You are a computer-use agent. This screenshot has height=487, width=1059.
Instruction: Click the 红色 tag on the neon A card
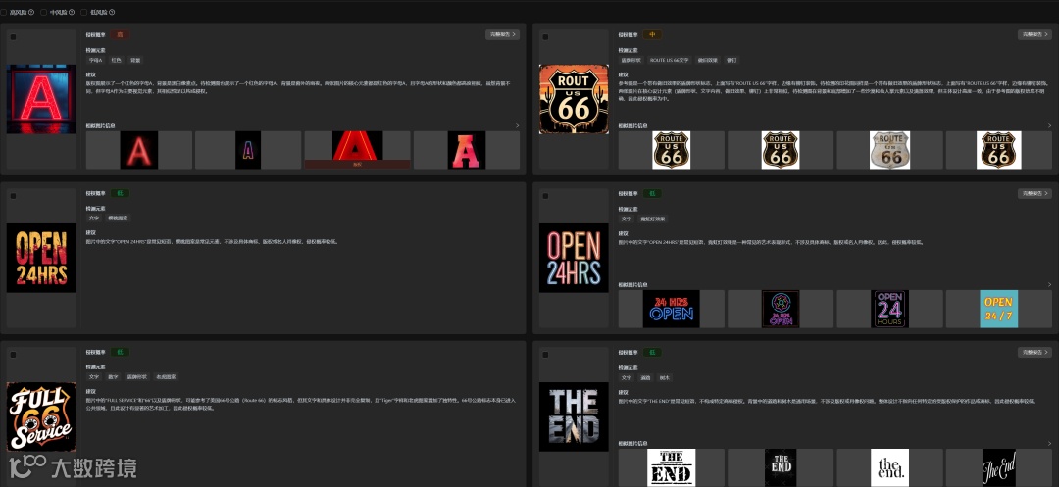(116, 60)
